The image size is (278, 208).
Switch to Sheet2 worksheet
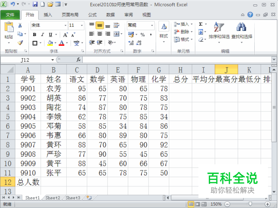53,198
